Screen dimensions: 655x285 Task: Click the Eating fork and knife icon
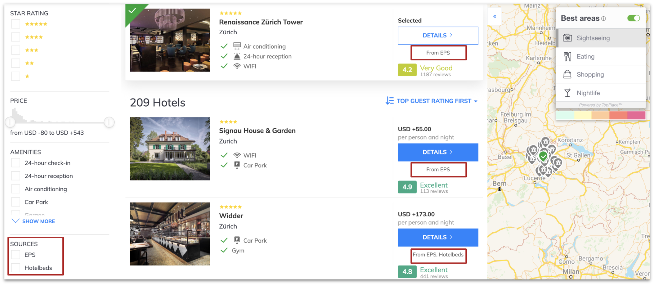click(567, 56)
